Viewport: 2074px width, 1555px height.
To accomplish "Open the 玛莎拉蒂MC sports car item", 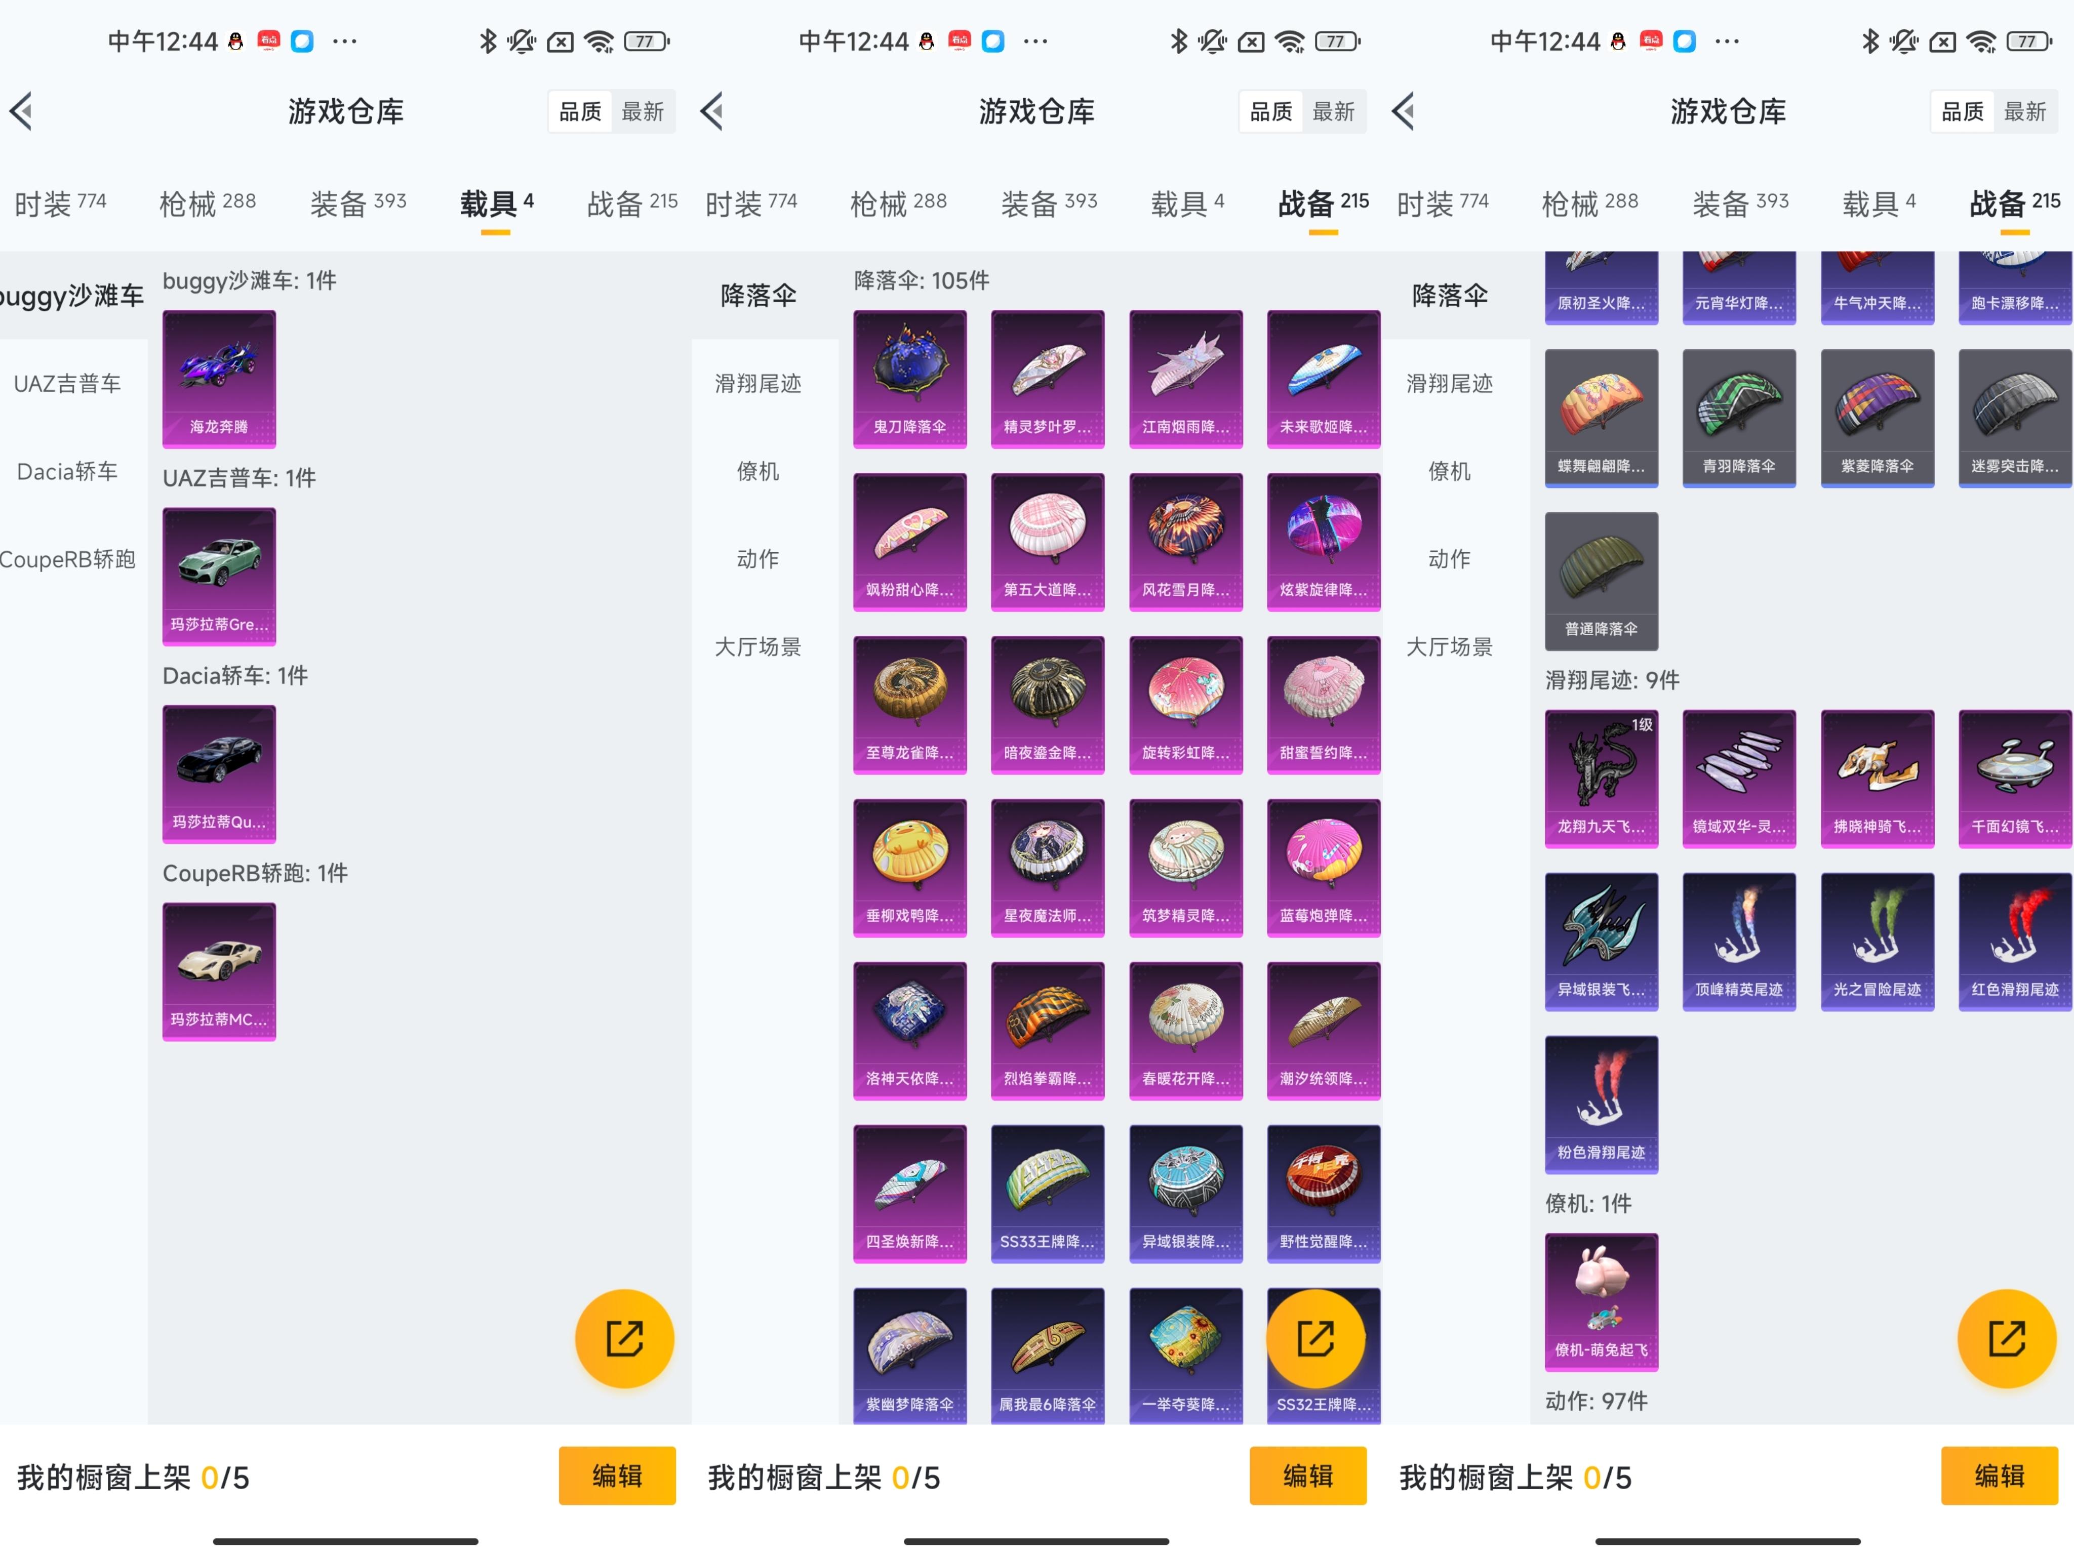I will [218, 970].
